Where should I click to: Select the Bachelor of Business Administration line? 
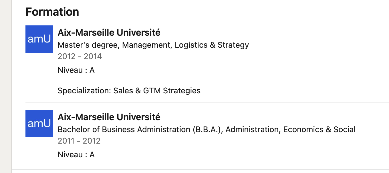[x=207, y=130]
